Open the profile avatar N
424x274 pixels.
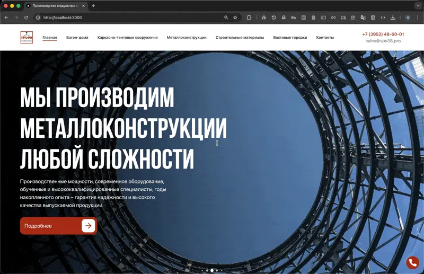pos(408,17)
